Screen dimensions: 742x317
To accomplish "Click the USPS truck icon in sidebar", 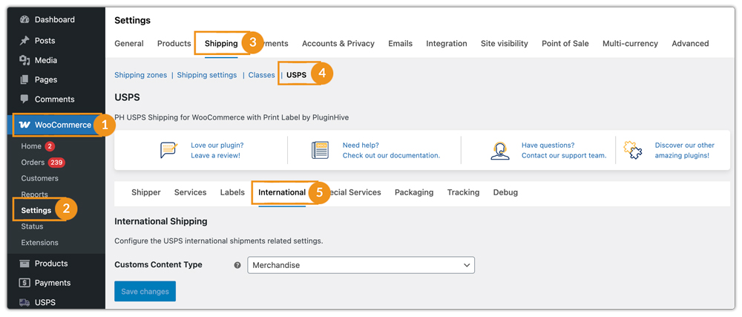I will click(x=24, y=302).
